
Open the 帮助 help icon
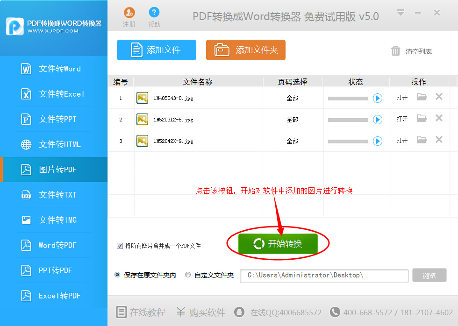(154, 12)
